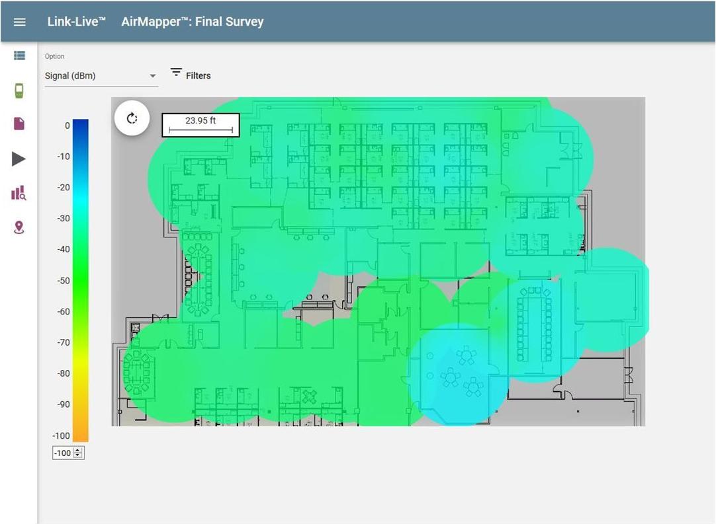
Task: Open the bar chart analysis icon
Action: point(19,194)
